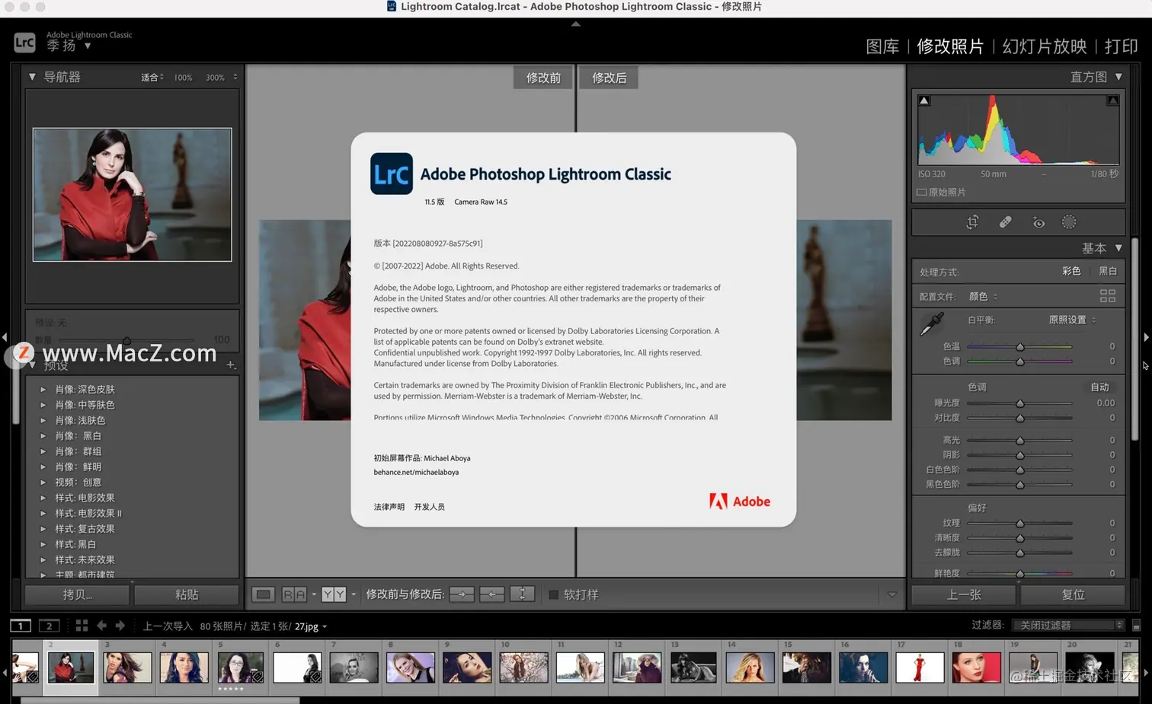The height and width of the screenshot is (704, 1152).
Task: Click the 粘贴 paste button
Action: [187, 594]
